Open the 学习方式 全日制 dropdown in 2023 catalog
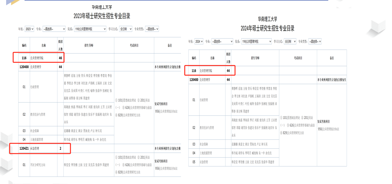The width and height of the screenshot is (392, 184). coord(126,29)
